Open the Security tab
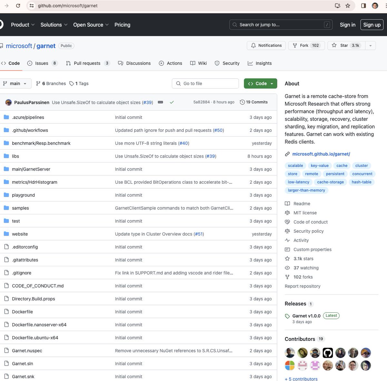The width and height of the screenshot is (387, 381). (x=227, y=63)
